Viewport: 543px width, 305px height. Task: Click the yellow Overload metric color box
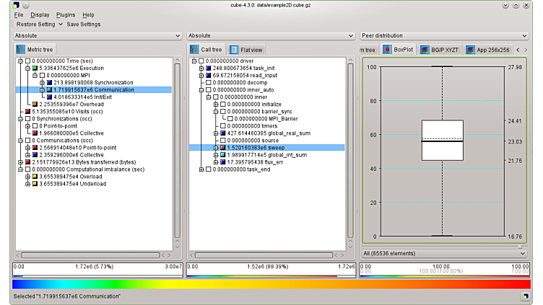pos(35,177)
